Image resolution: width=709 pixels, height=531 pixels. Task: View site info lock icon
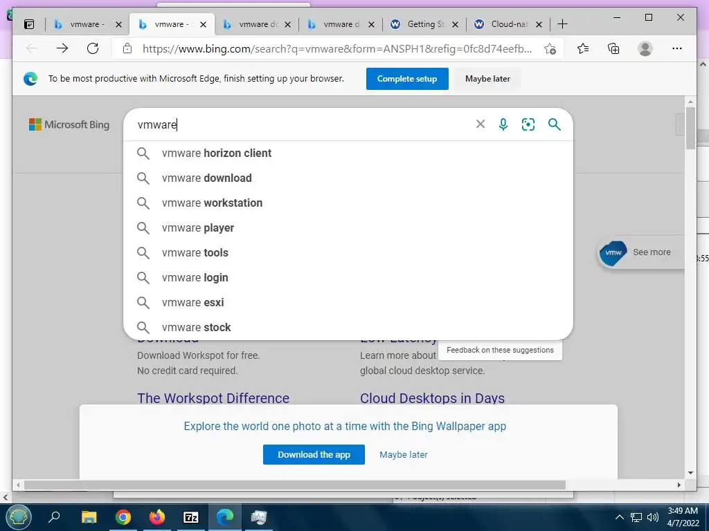click(x=127, y=48)
